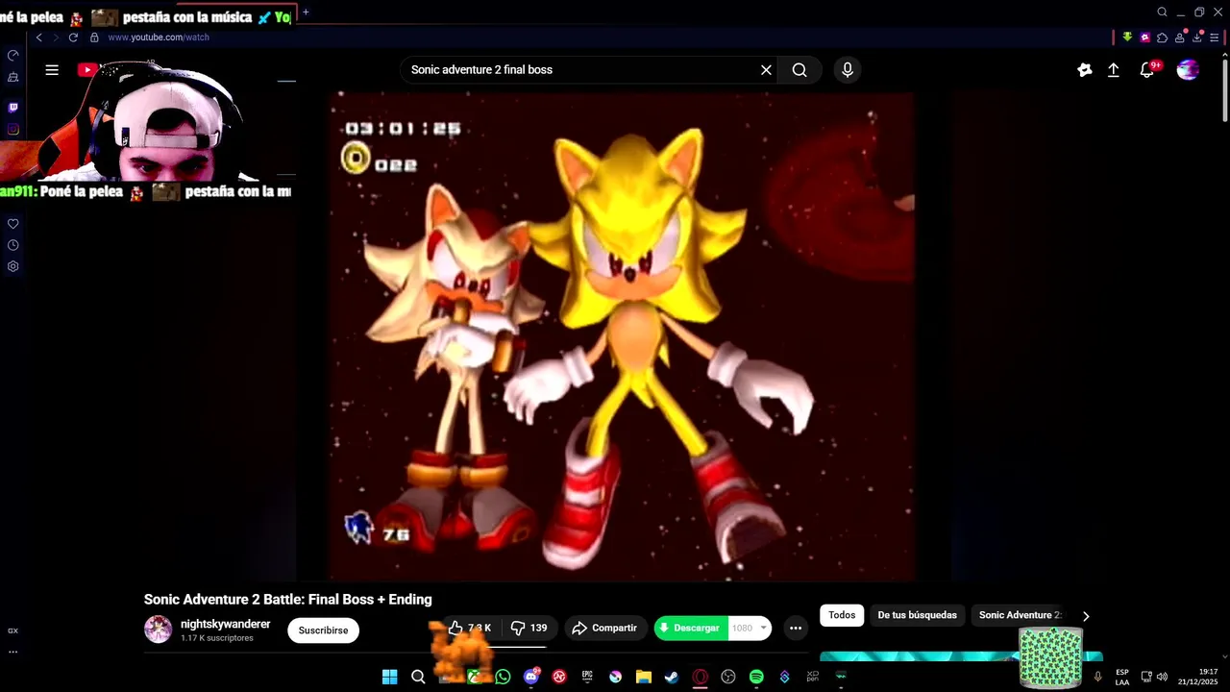Viewport: 1230px width, 692px height.
Task: Open File Explorer from the taskbar
Action: coord(644,677)
